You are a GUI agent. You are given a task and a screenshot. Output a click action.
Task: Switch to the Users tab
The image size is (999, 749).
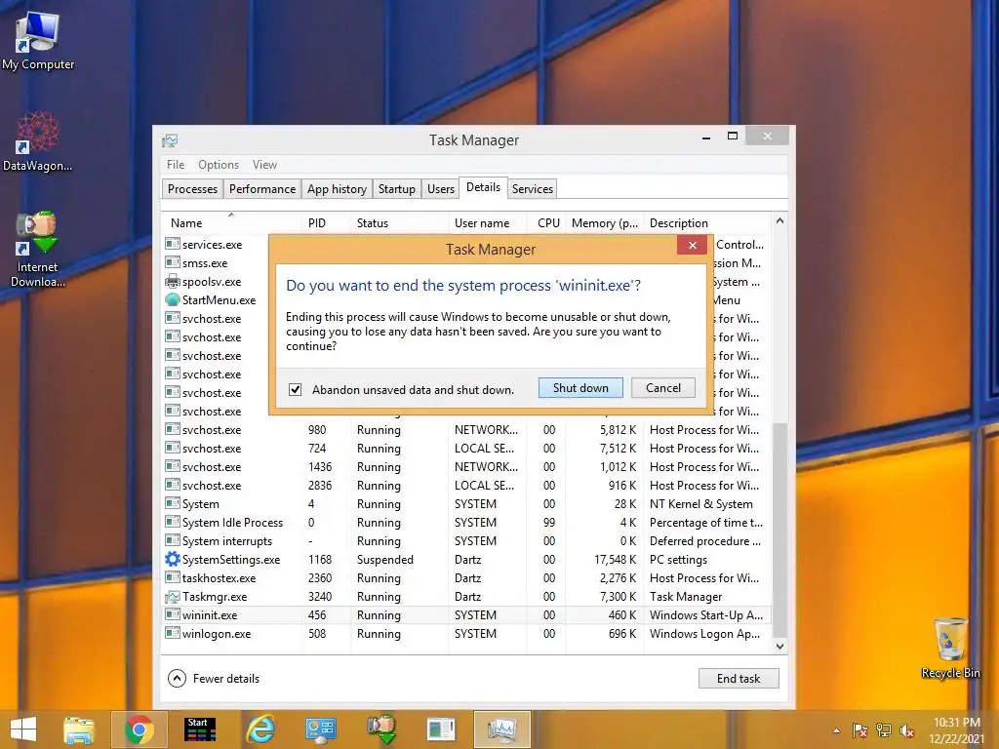point(441,189)
